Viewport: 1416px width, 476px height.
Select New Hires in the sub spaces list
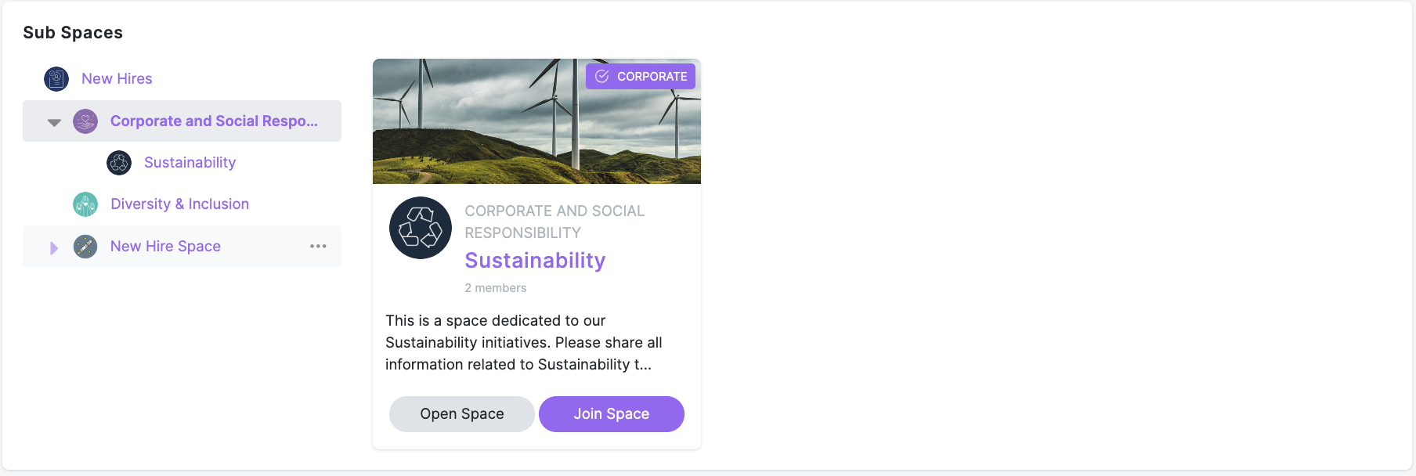click(117, 79)
